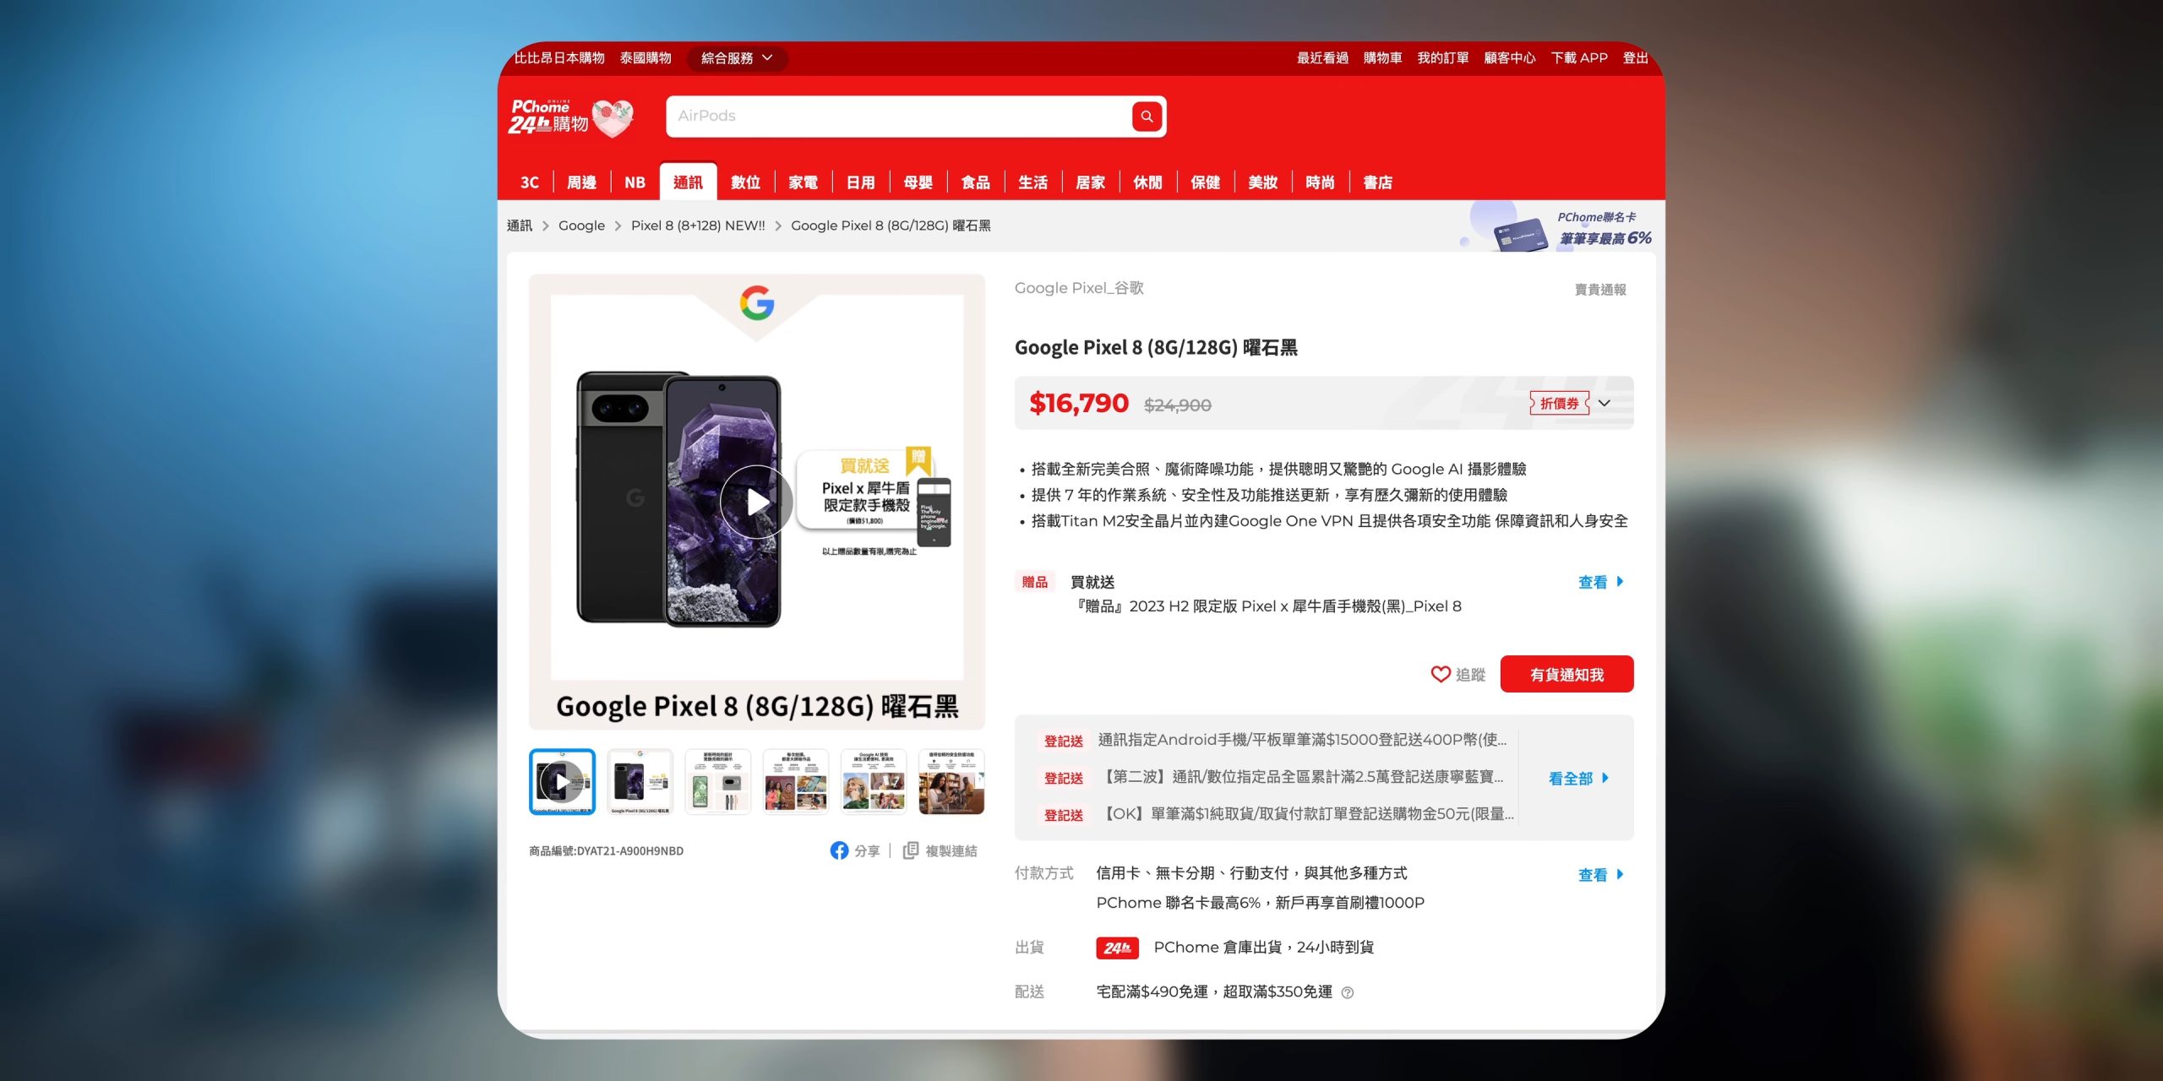Select the 美妝 category tab

tap(1262, 182)
